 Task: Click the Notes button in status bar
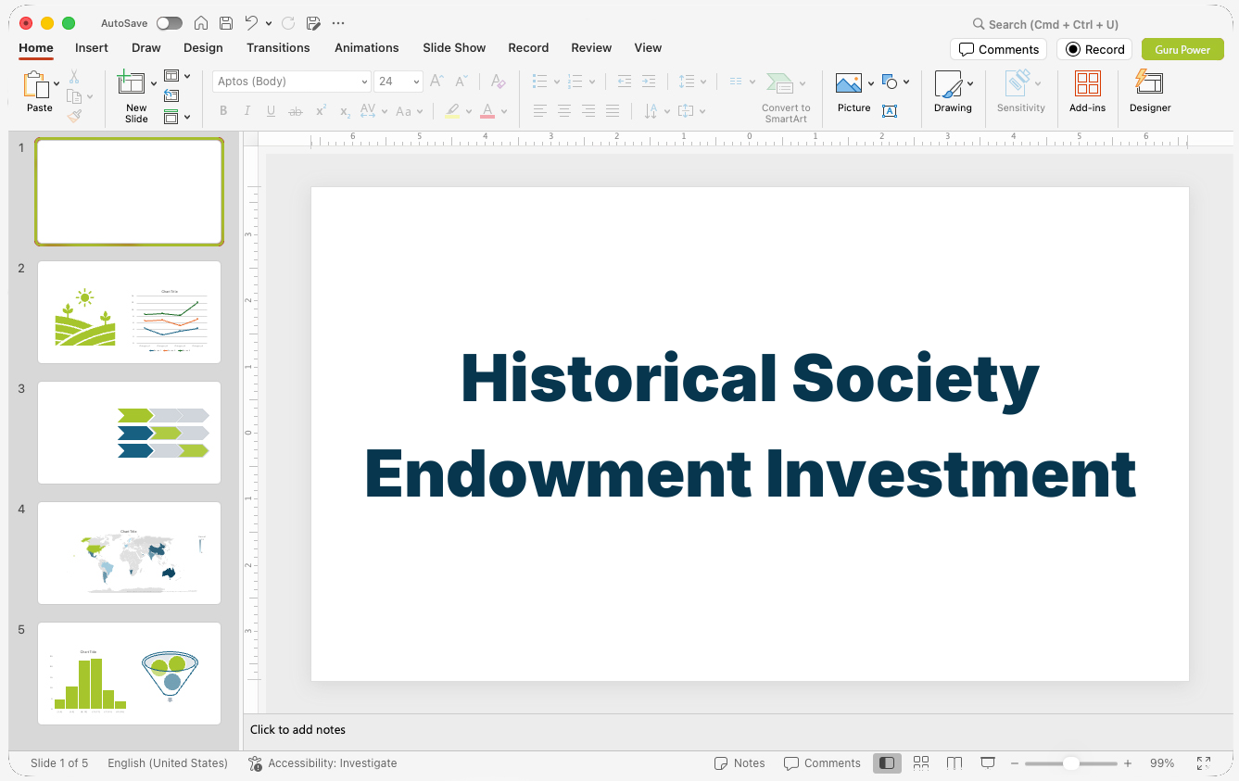740,763
